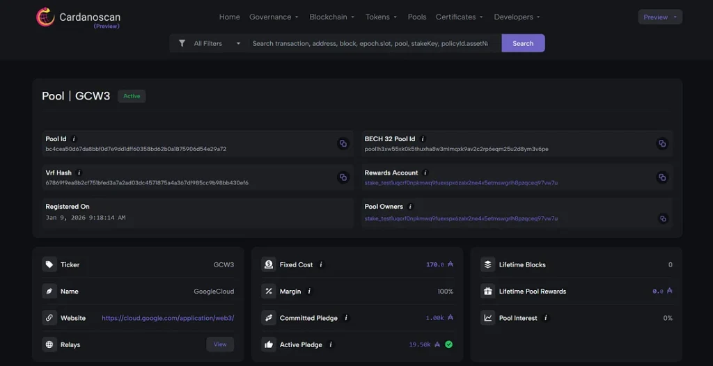Select the Vrf Hash value text
Screen dimensions: 713x366
(x=147, y=183)
